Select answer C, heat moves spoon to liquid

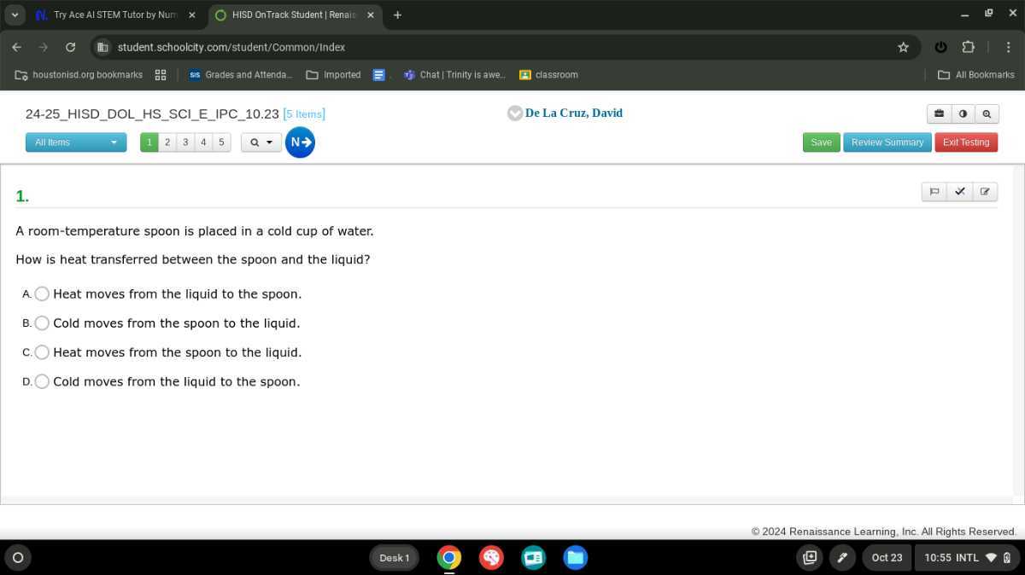42,352
